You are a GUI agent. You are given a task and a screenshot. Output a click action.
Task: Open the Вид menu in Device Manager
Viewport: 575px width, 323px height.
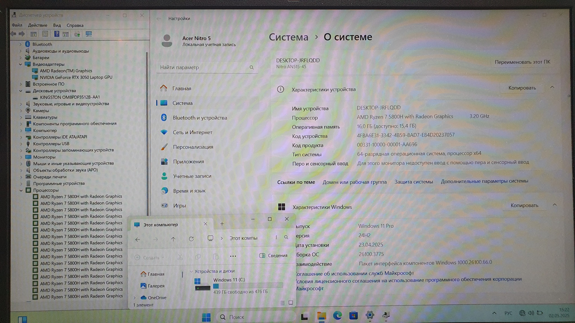pyautogui.click(x=57, y=25)
